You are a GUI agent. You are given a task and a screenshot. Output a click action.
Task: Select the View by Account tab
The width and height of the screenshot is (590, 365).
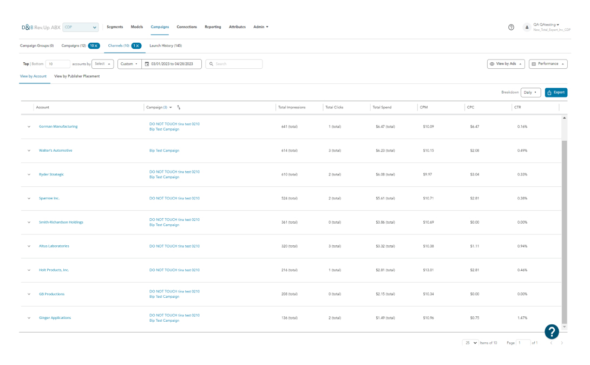[33, 76]
